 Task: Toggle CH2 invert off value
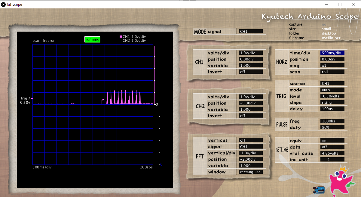(251, 116)
